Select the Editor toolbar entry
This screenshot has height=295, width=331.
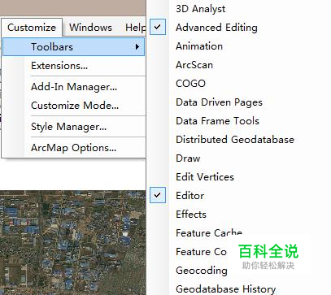point(190,196)
